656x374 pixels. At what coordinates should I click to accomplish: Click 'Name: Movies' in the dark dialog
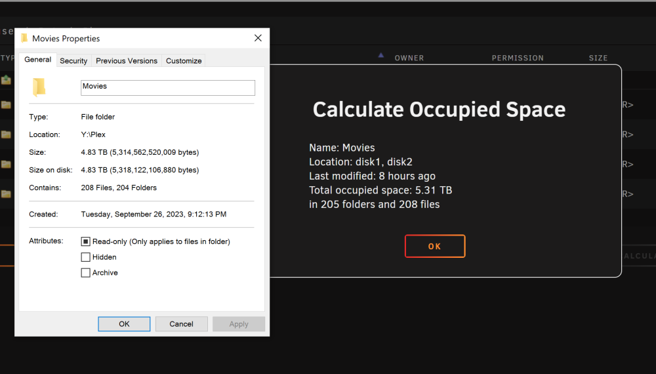(342, 148)
